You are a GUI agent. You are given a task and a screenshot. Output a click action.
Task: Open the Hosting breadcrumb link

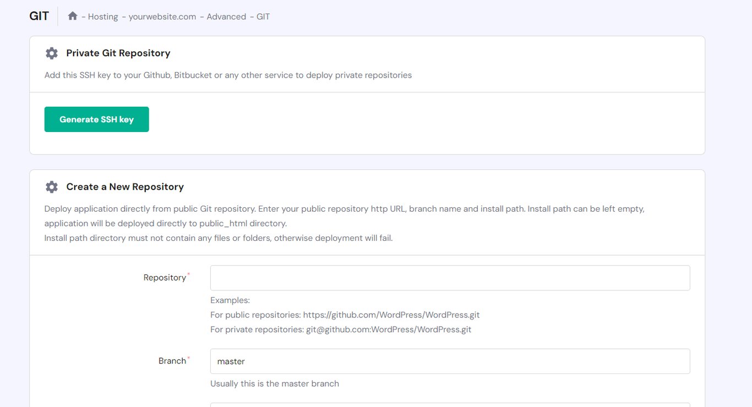point(103,16)
